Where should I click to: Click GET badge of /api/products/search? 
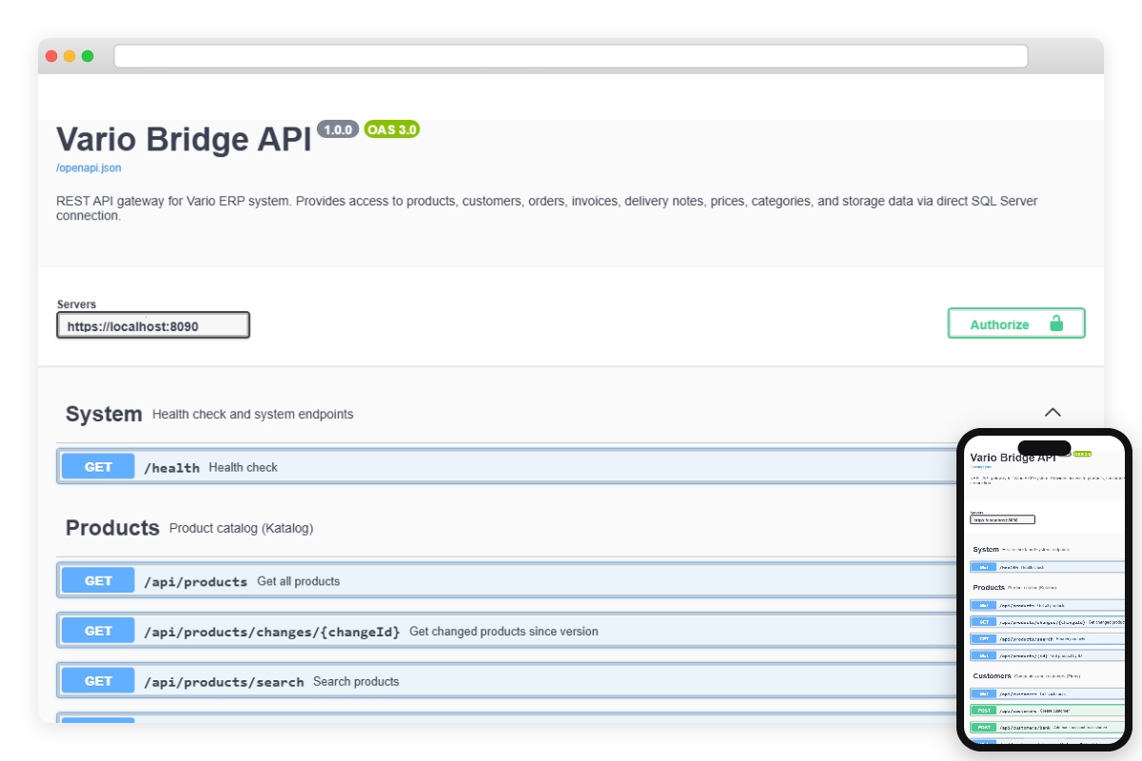[98, 681]
